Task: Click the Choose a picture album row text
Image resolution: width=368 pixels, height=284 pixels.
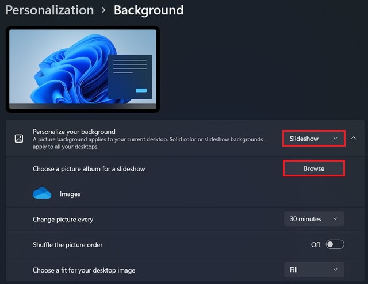Action: (x=89, y=169)
